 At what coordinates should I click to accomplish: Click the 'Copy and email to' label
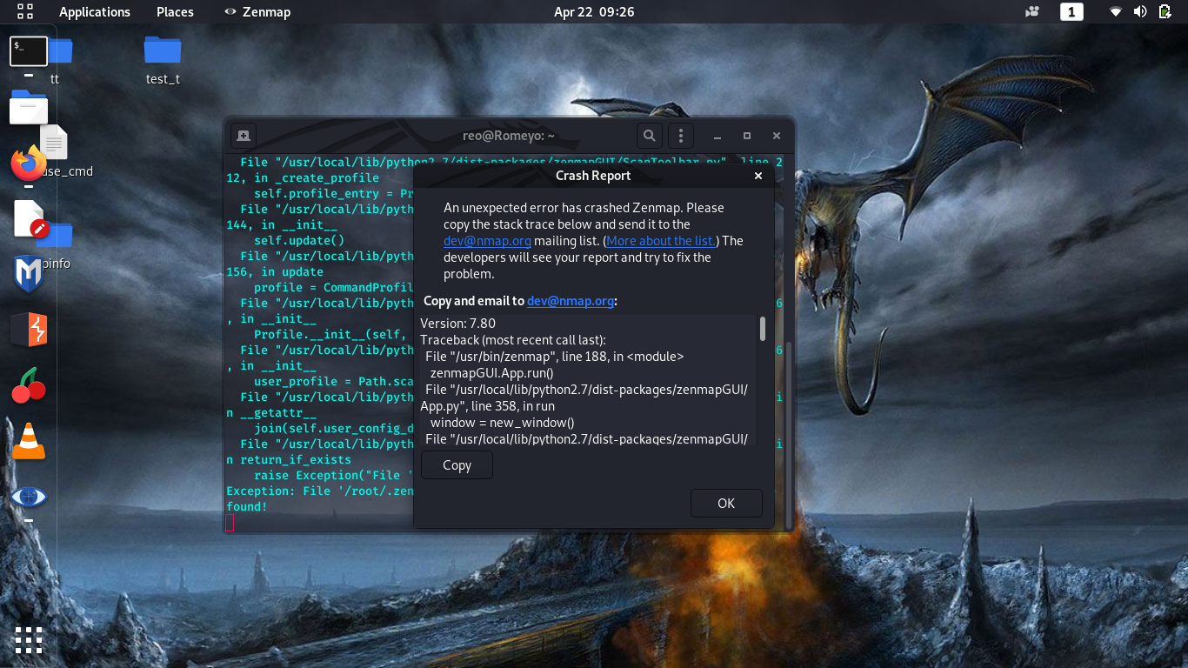click(x=474, y=301)
